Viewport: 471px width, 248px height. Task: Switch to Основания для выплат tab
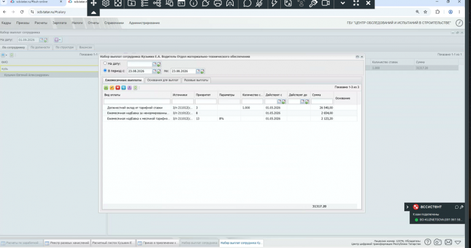click(x=163, y=80)
